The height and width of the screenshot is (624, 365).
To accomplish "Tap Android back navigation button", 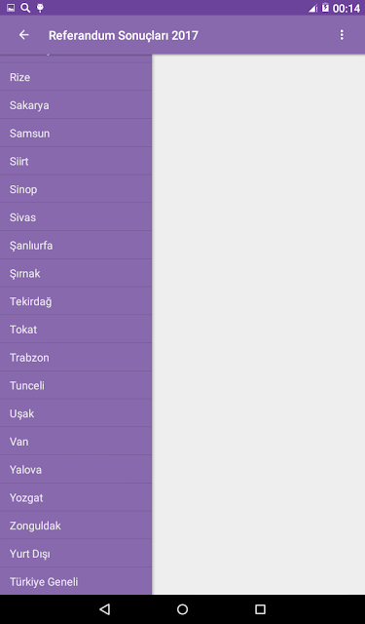I will (104, 608).
